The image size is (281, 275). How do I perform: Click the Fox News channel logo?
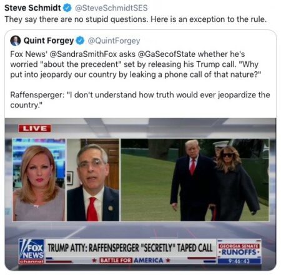pyautogui.click(x=31, y=251)
